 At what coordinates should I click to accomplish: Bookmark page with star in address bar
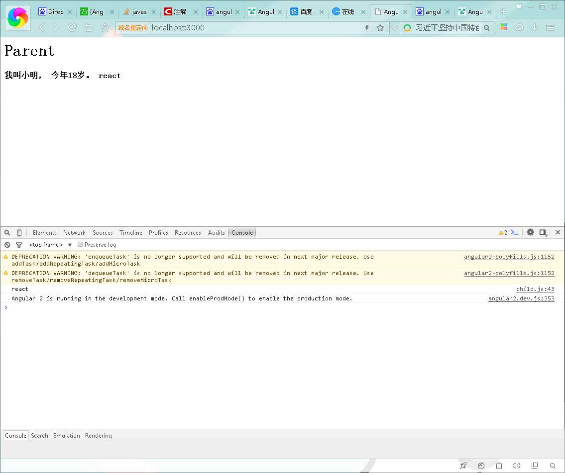click(380, 28)
